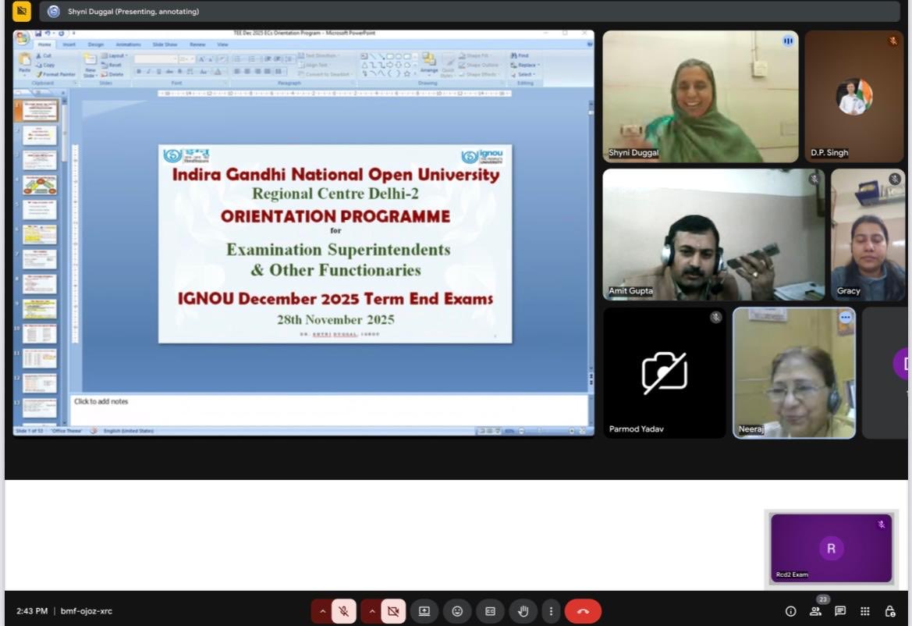
Task: Open the font name combo box
Action: (x=156, y=59)
